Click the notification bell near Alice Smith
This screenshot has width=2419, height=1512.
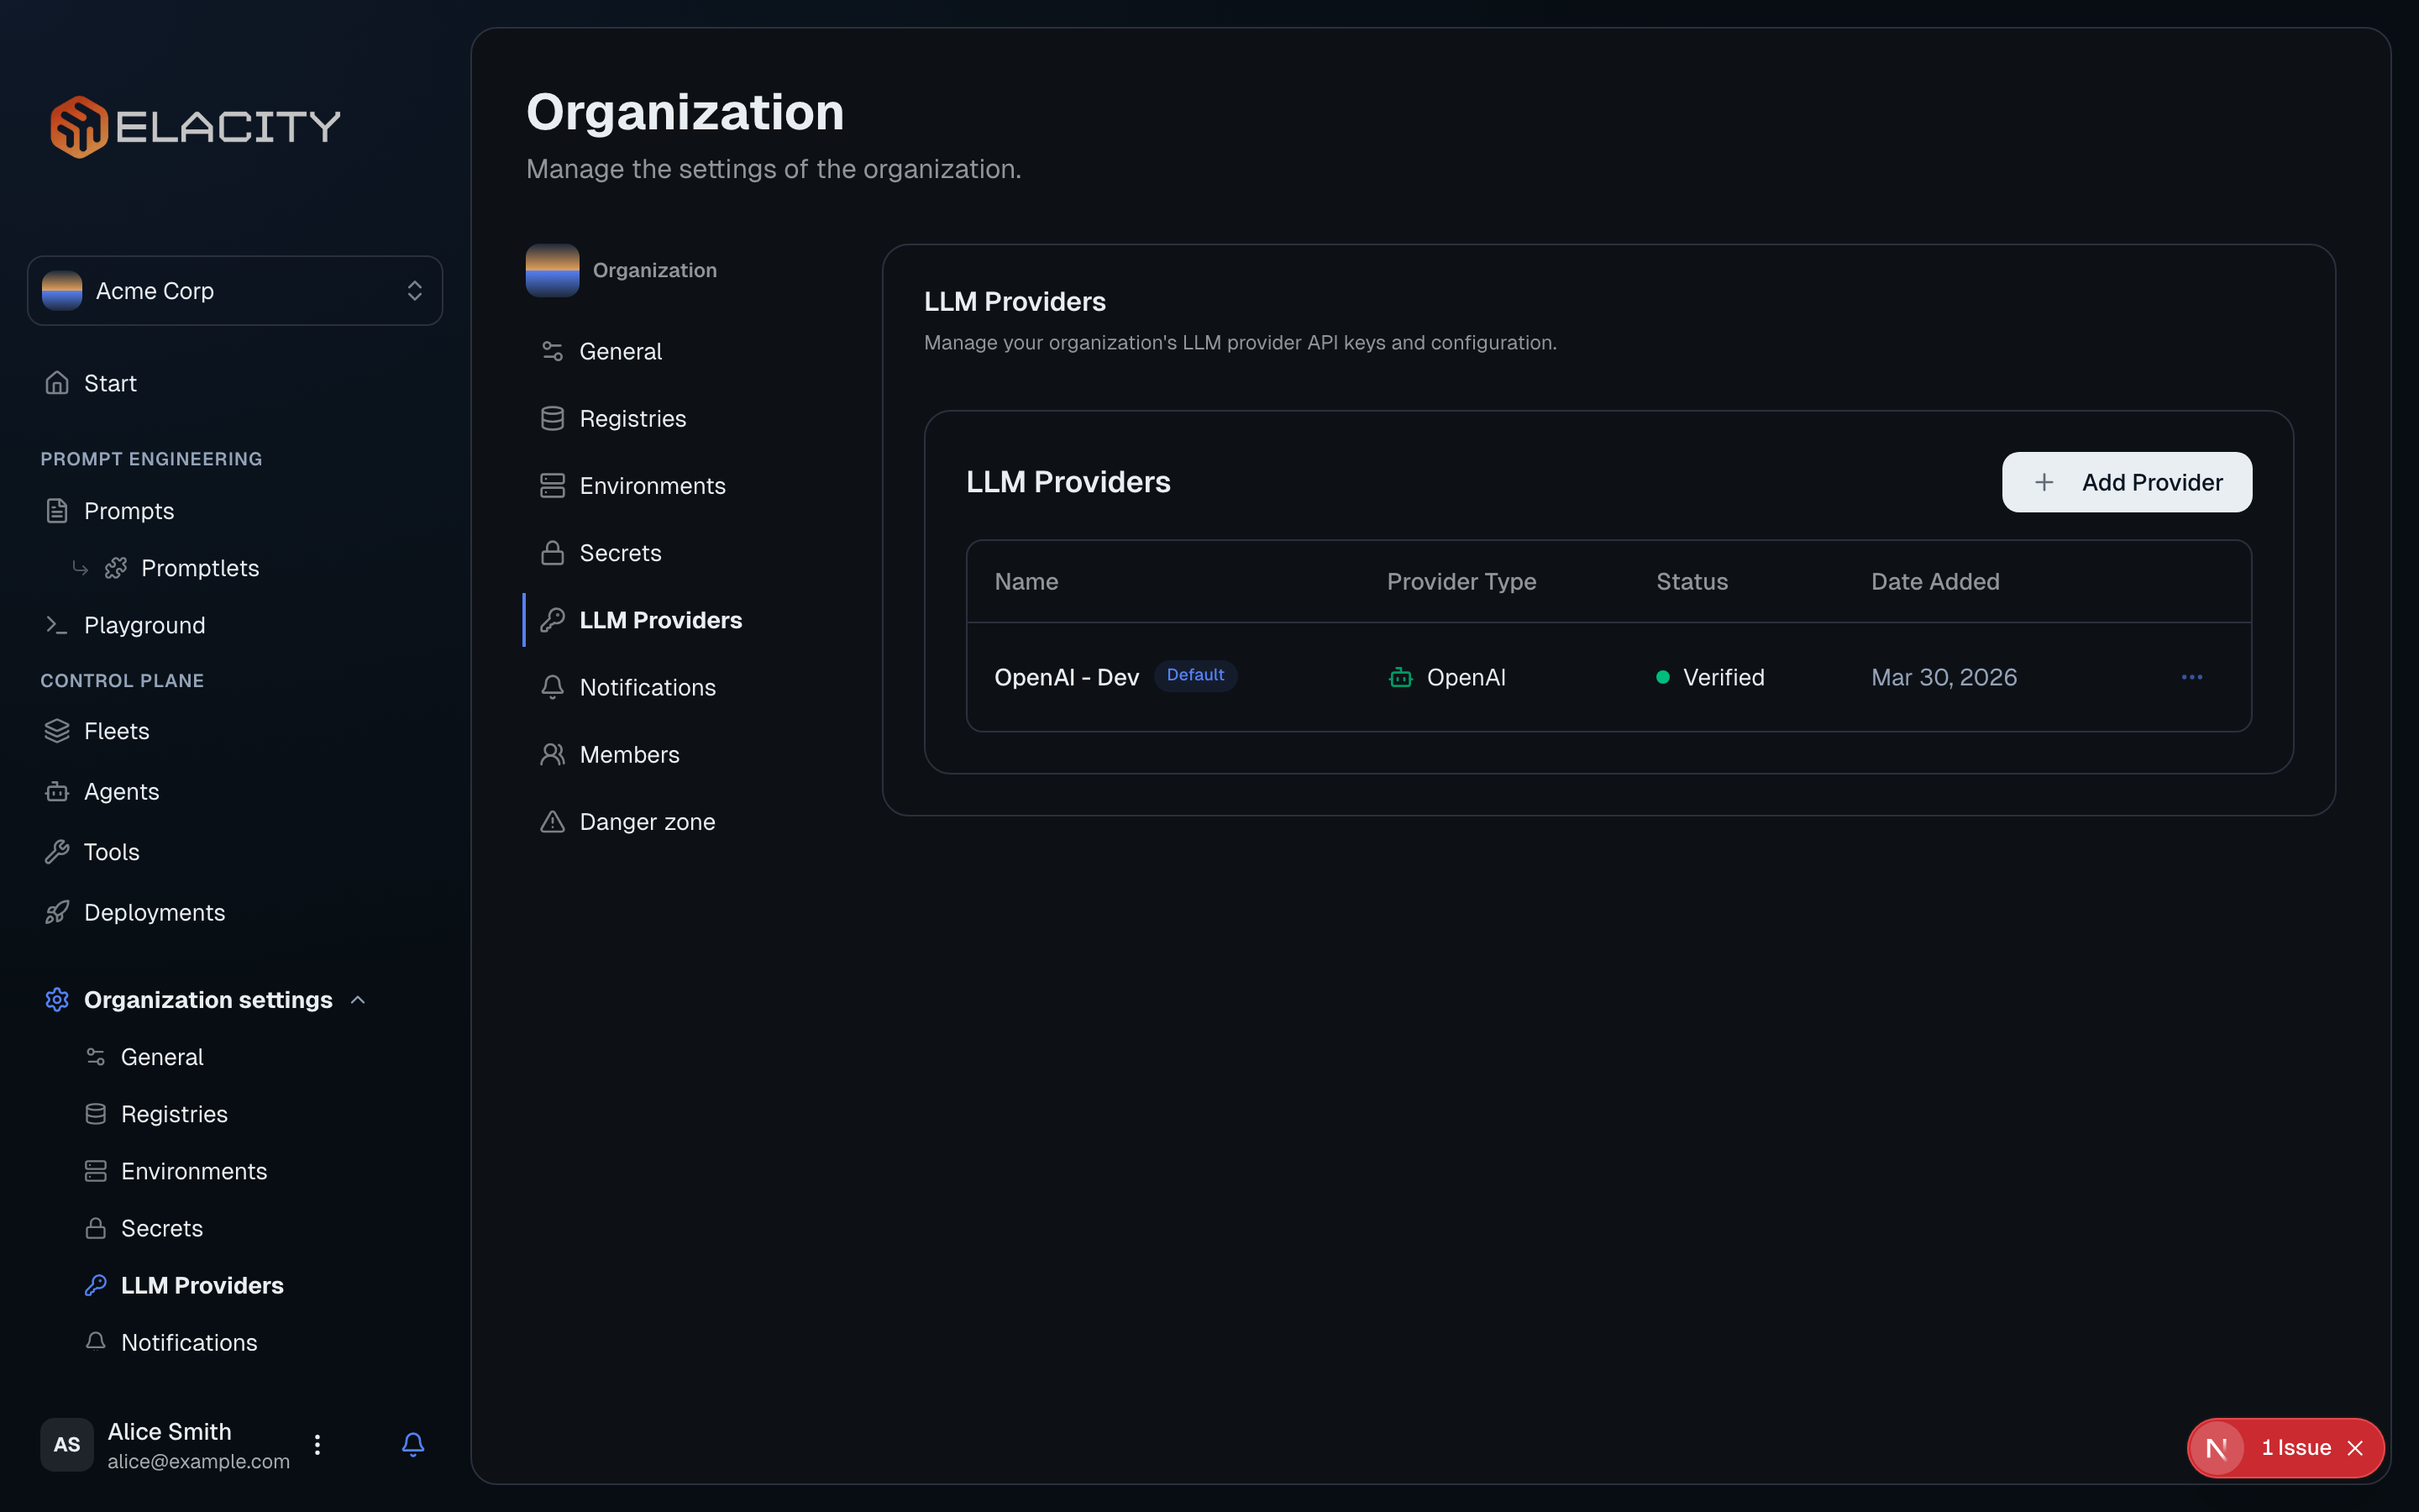click(413, 1445)
